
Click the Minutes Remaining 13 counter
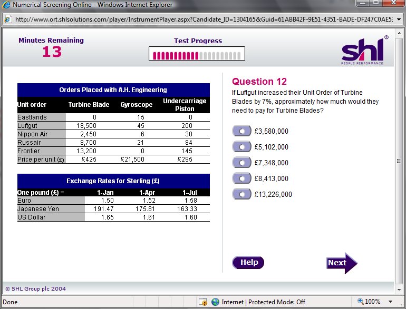pos(52,52)
